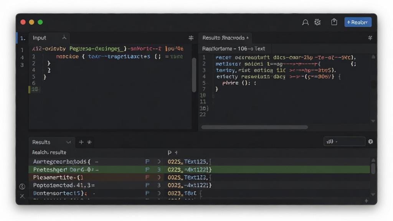The image size is (393, 221).
Task: Click the result pane horizontal scrollbar
Action: click(x=254, y=127)
